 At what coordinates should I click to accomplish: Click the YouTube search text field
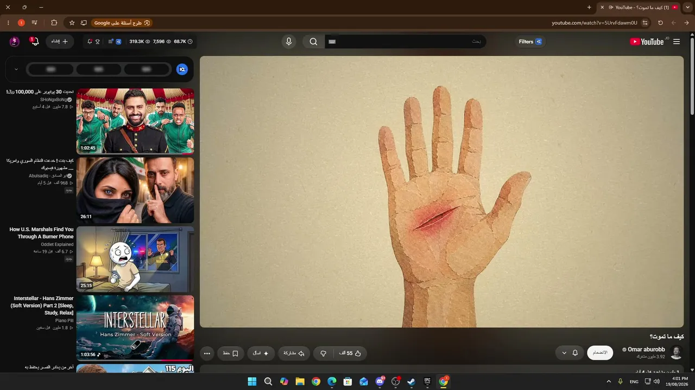406,42
